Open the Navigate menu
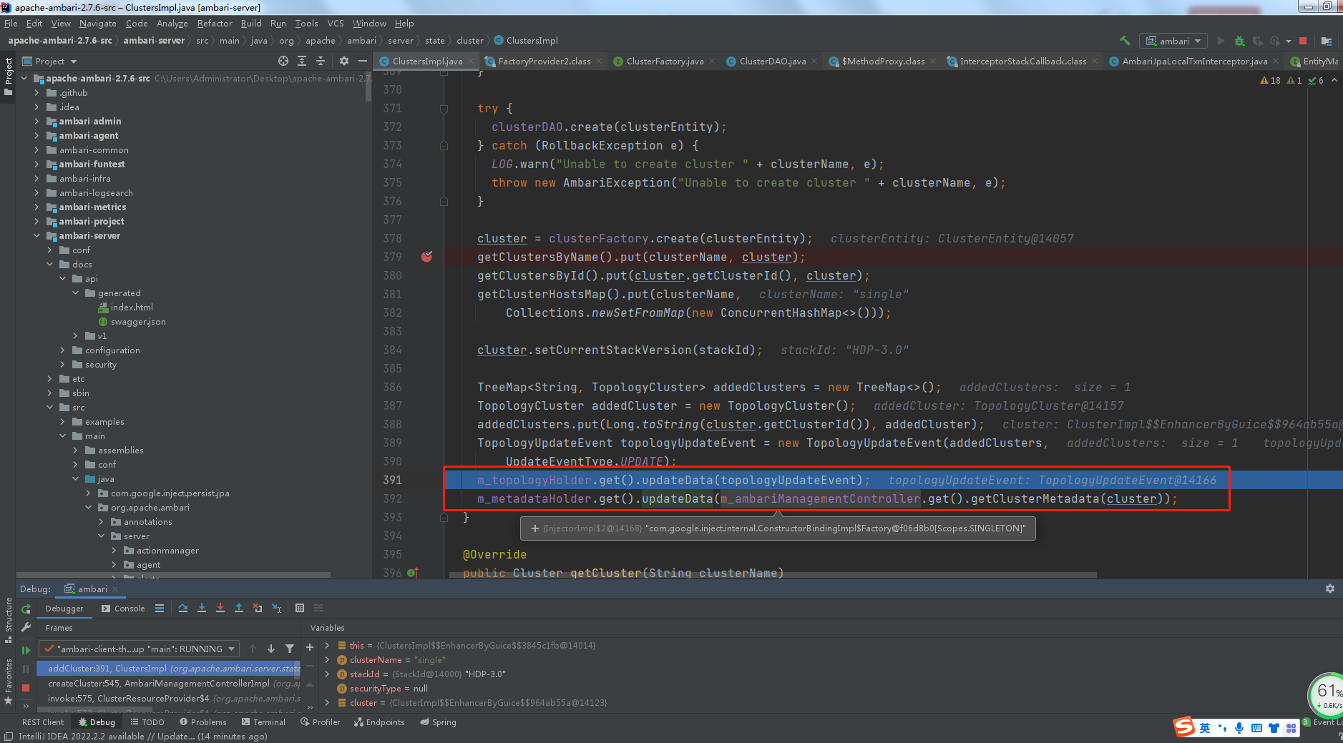 click(97, 24)
